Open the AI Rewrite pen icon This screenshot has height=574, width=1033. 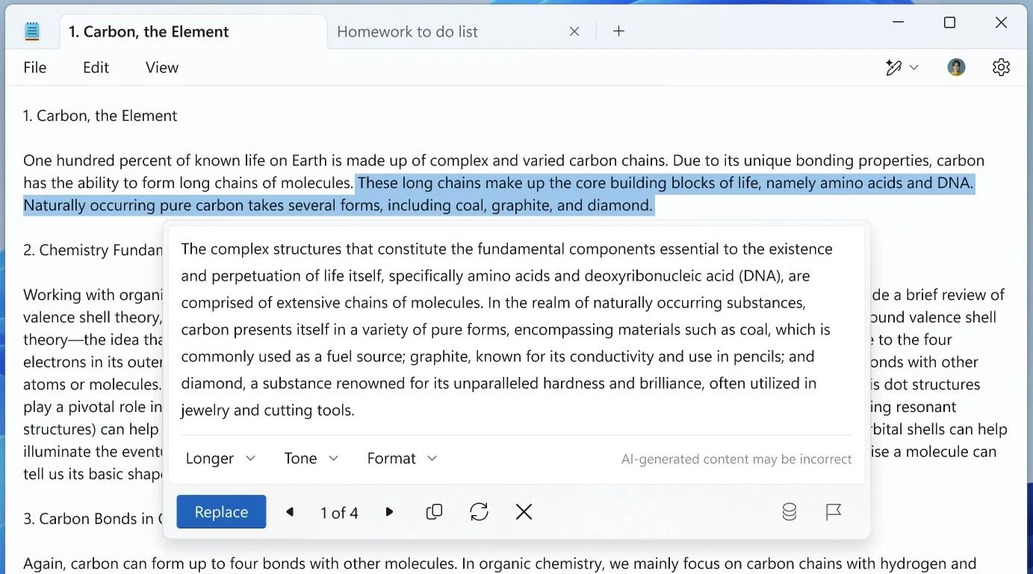point(893,68)
